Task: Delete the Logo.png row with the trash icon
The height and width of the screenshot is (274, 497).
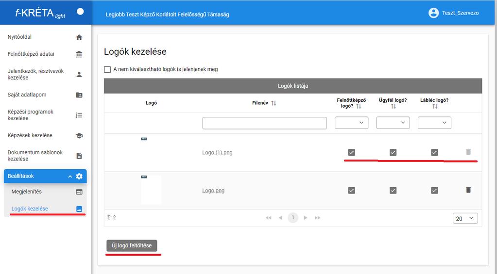Action: (x=468, y=190)
